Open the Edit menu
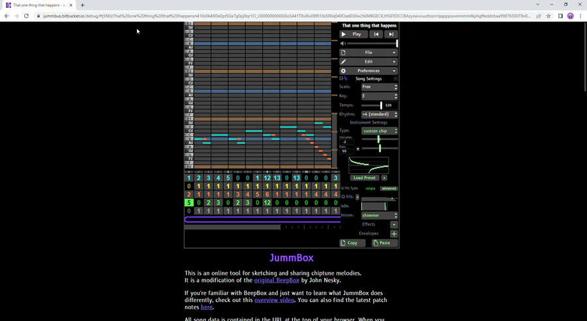Image resolution: width=587 pixels, height=321 pixels. [x=369, y=62]
